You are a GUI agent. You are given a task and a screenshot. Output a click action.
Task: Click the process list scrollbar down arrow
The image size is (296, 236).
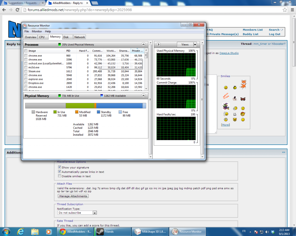pos(146,89)
